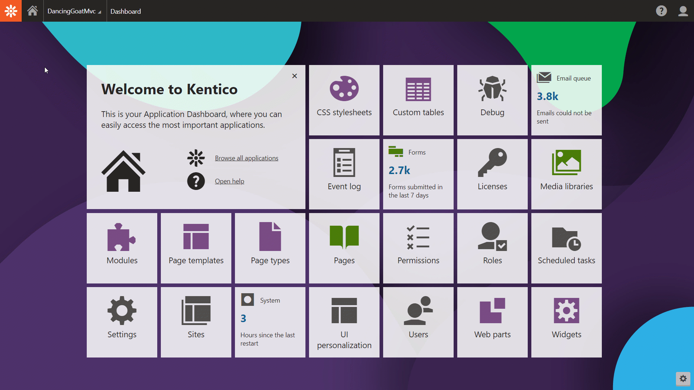The width and height of the screenshot is (694, 390).
Task: Open the Modules puzzle tile
Action: [x=122, y=248]
